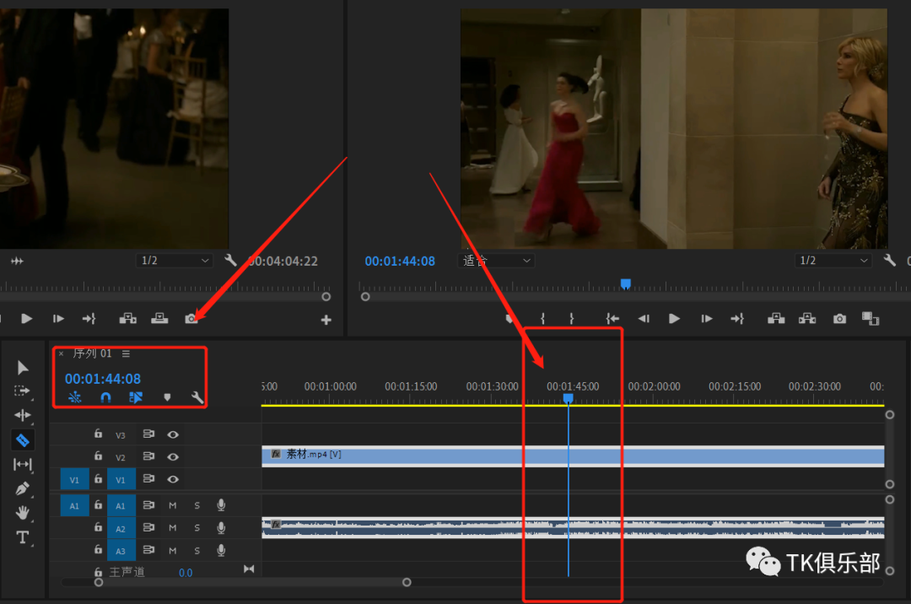Click Program monitor timecode 00:01:44:08
The width and height of the screenshot is (911, 604).
[x=400, y=262]
